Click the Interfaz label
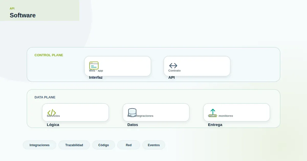This screenshot has width=307, height=161. click(x=96, y=77)
